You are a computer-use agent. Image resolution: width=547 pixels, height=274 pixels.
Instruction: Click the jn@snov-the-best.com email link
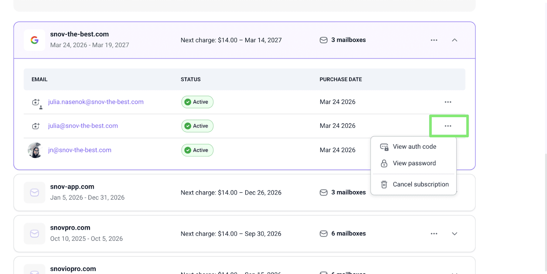pos(80,150)
